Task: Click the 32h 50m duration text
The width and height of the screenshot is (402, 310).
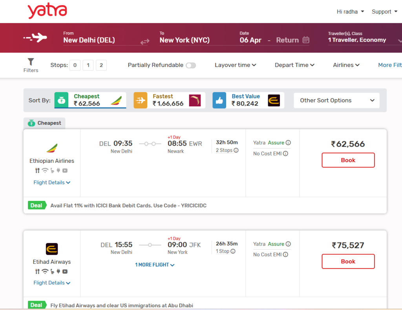Action: coord(227,142)
